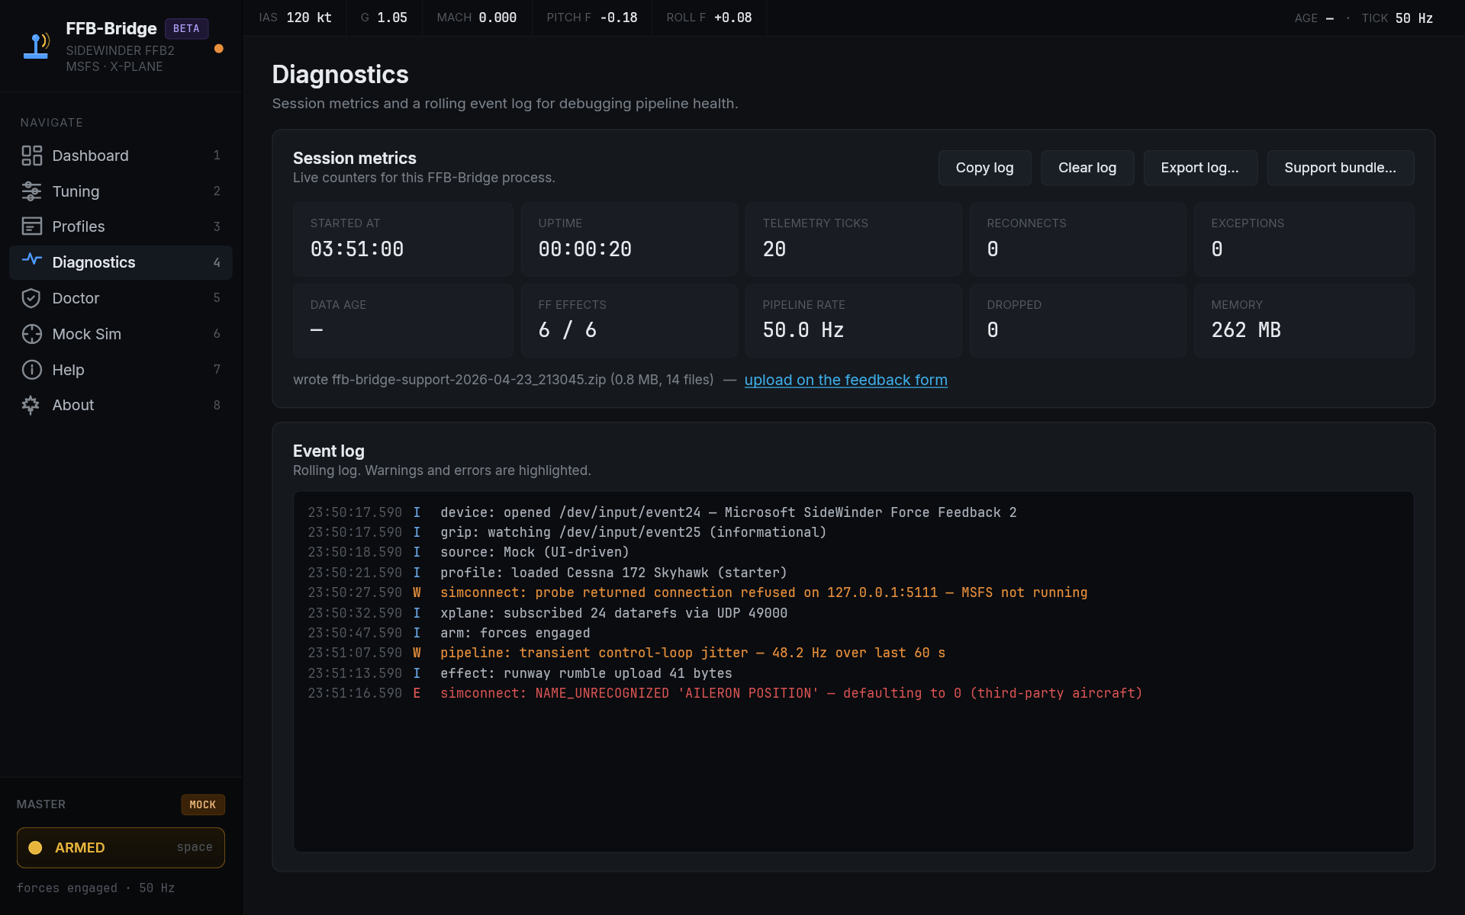Click the orange connection status dot
This screenshot has width=1465, height=915.
click(x=219, y=49)
